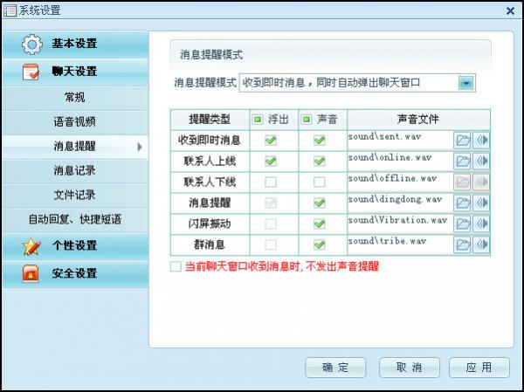This screenshot has height=392, width=524.
Task: Click the browse folder icon for sound\sent.wav
Action: click(463, 141)
